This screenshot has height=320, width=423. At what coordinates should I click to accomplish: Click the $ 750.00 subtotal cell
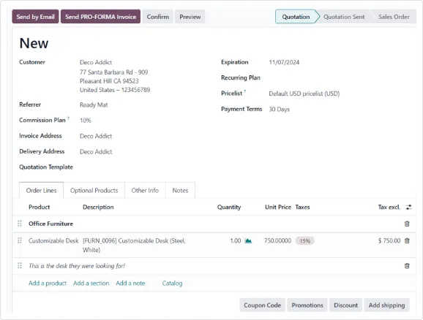[389, 240]
